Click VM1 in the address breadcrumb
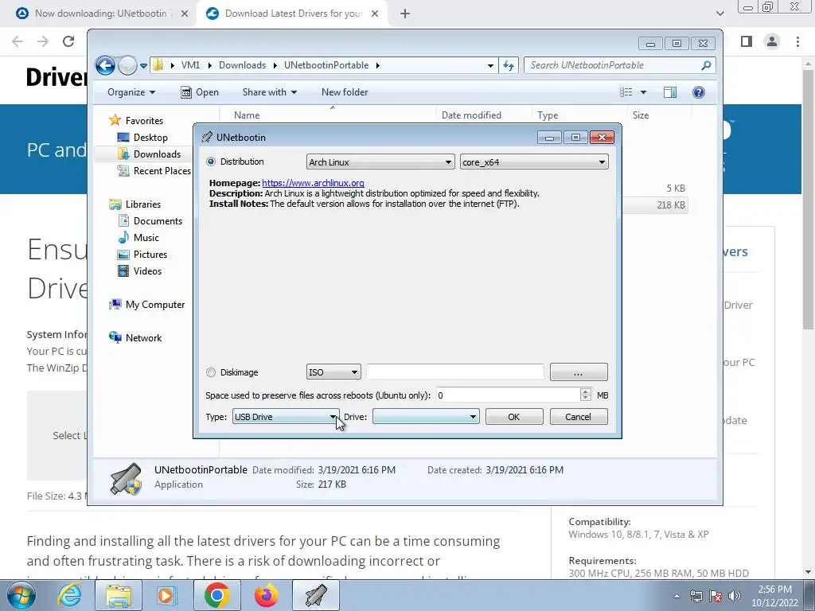Screen dimensions: 815x611 tap(190, 65)
